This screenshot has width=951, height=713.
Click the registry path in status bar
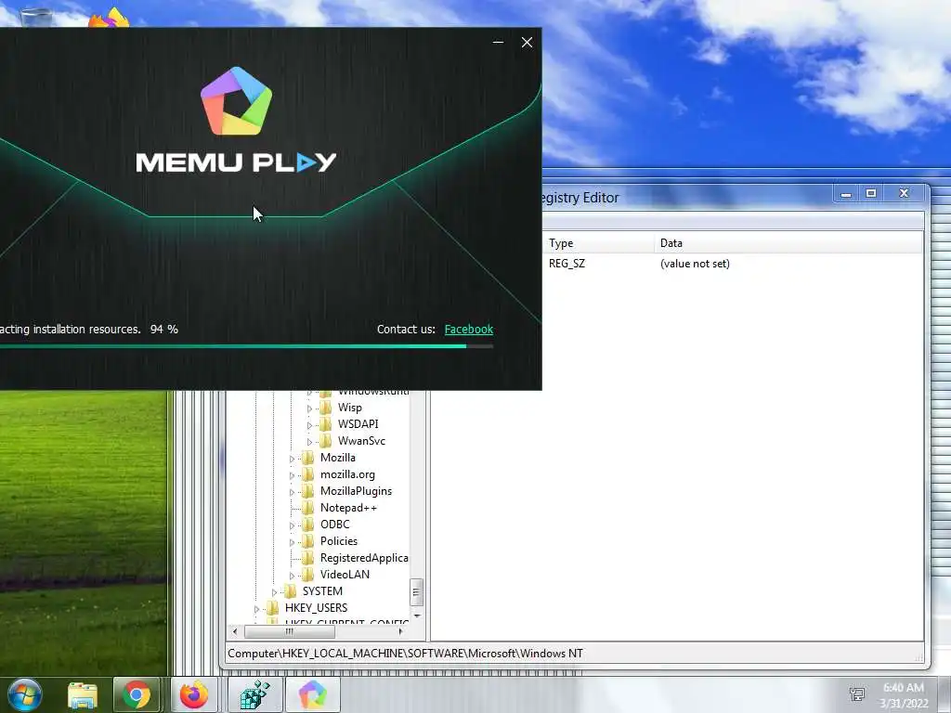(x=405, y=653)
